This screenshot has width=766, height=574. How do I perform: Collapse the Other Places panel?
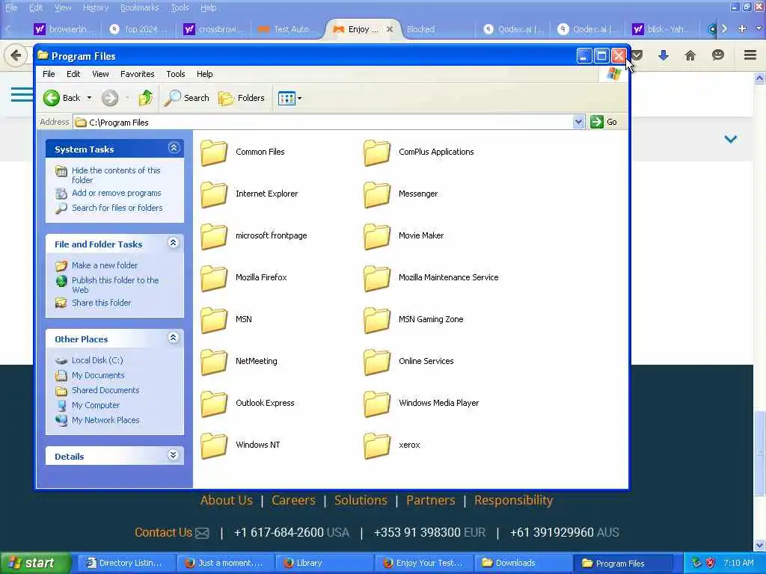tap(174, 337)
